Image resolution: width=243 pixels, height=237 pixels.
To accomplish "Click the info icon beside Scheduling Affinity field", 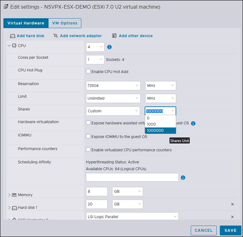I will click(x=183, y=177).
